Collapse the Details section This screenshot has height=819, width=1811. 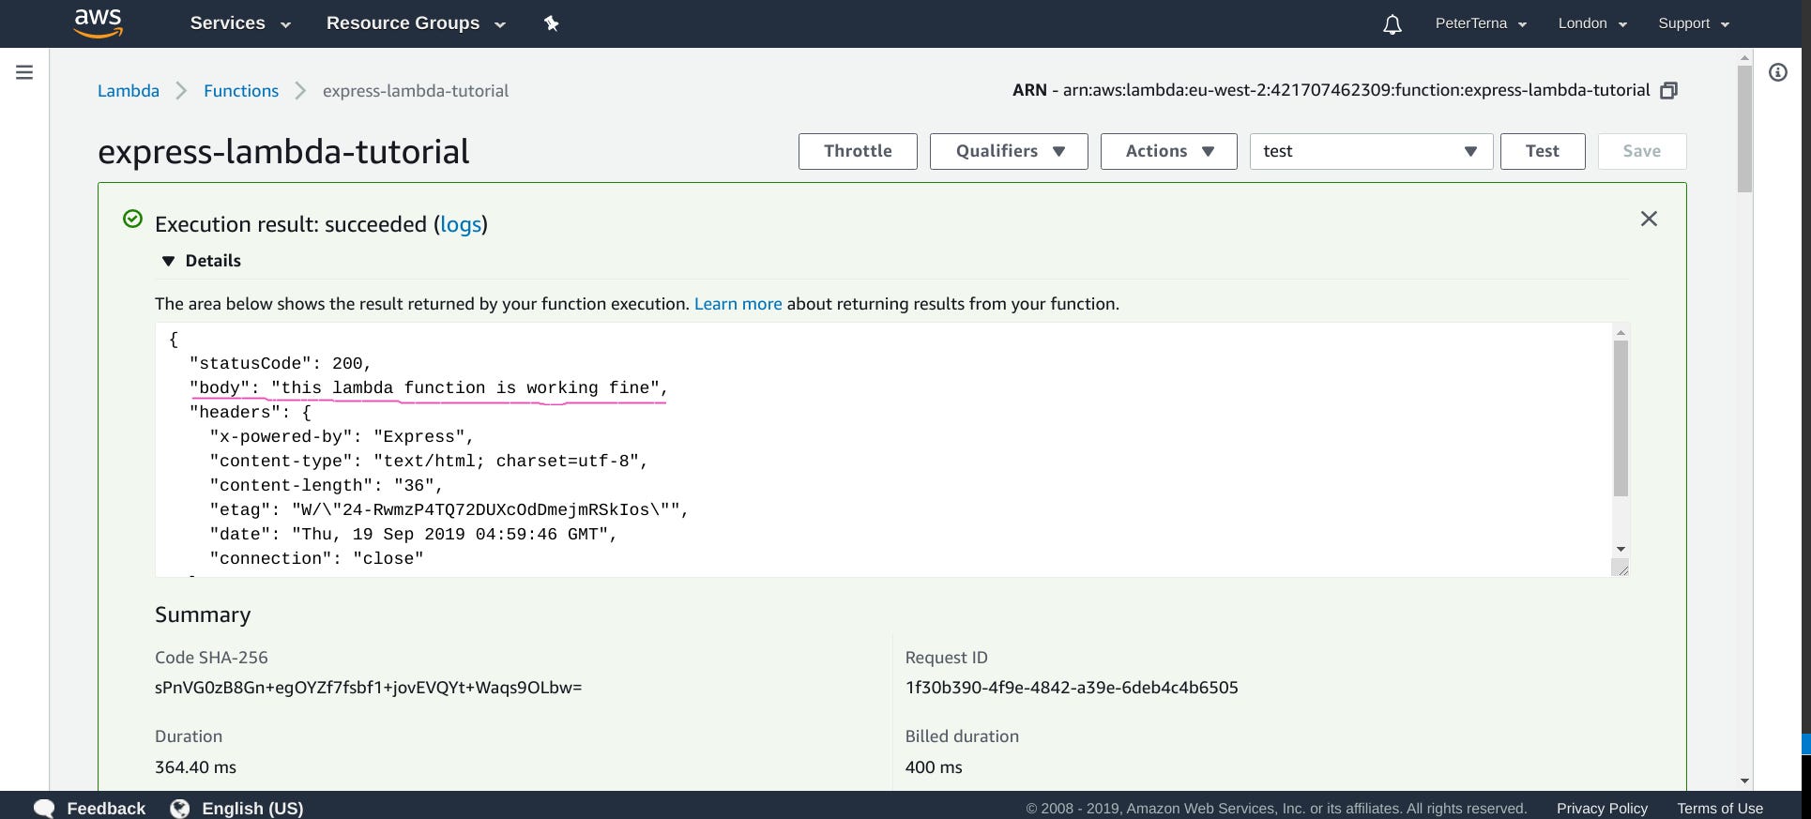click(x=202, y=261)
